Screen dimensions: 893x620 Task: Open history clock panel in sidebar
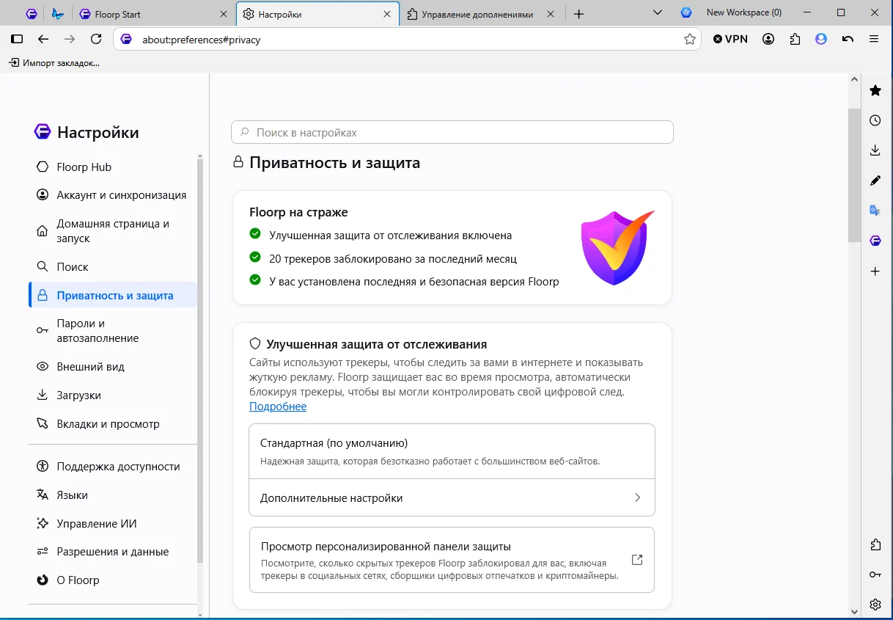click(875, 120)
